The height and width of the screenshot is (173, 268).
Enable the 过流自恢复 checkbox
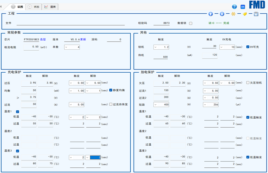tap(111, 104)
